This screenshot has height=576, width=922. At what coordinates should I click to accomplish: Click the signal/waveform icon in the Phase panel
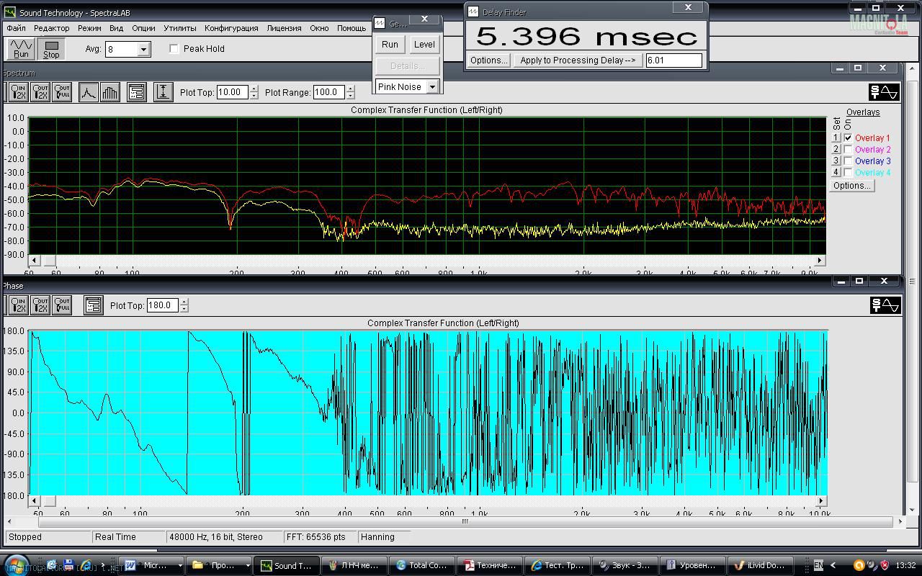tap(885, 305)
